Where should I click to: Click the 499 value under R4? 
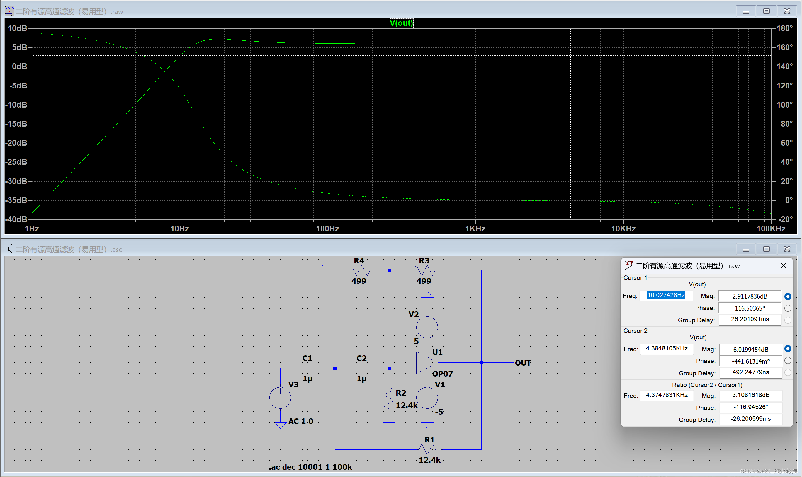(x=359, y=281)
